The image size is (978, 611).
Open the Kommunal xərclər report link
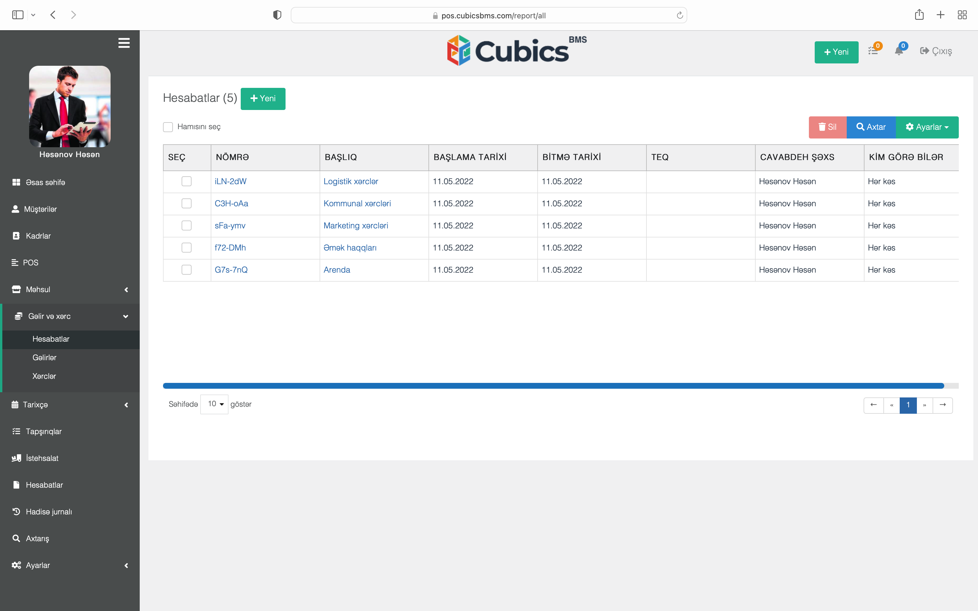point(357,203)
